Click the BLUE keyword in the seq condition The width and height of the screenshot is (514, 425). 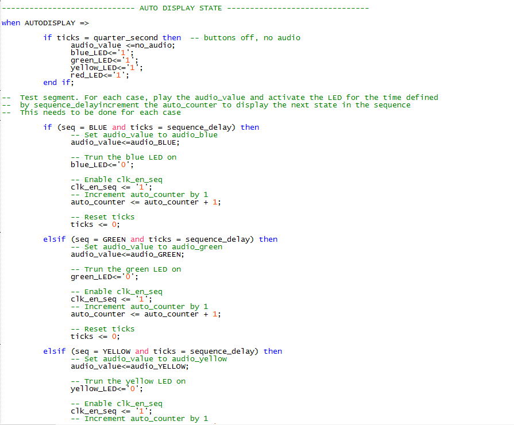98,127
